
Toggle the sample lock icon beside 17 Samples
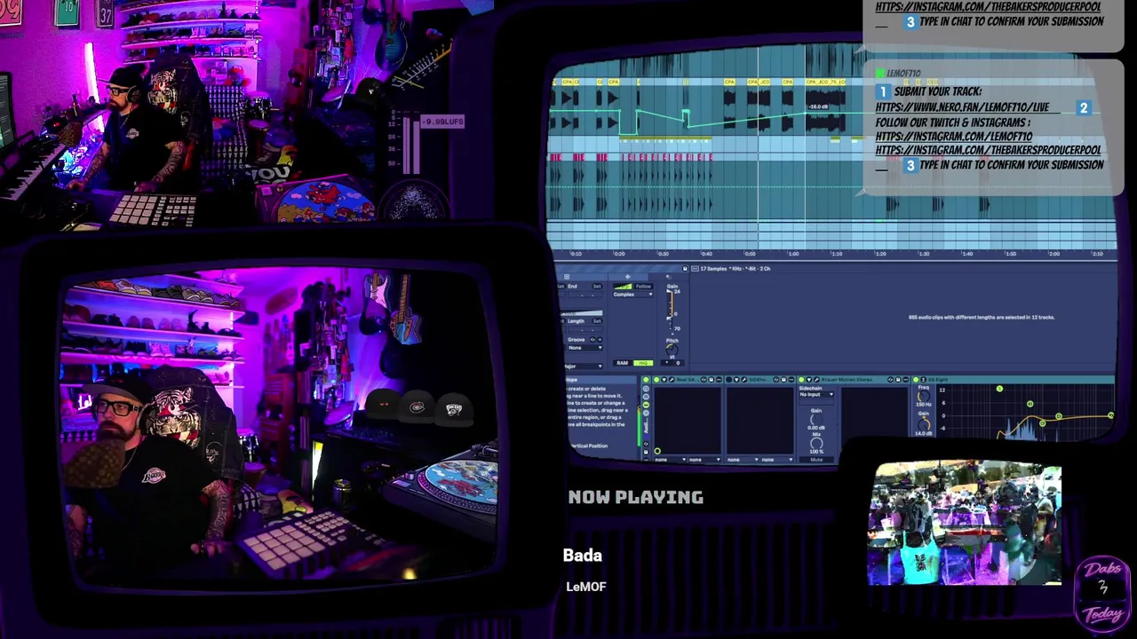tap(685, 269)
